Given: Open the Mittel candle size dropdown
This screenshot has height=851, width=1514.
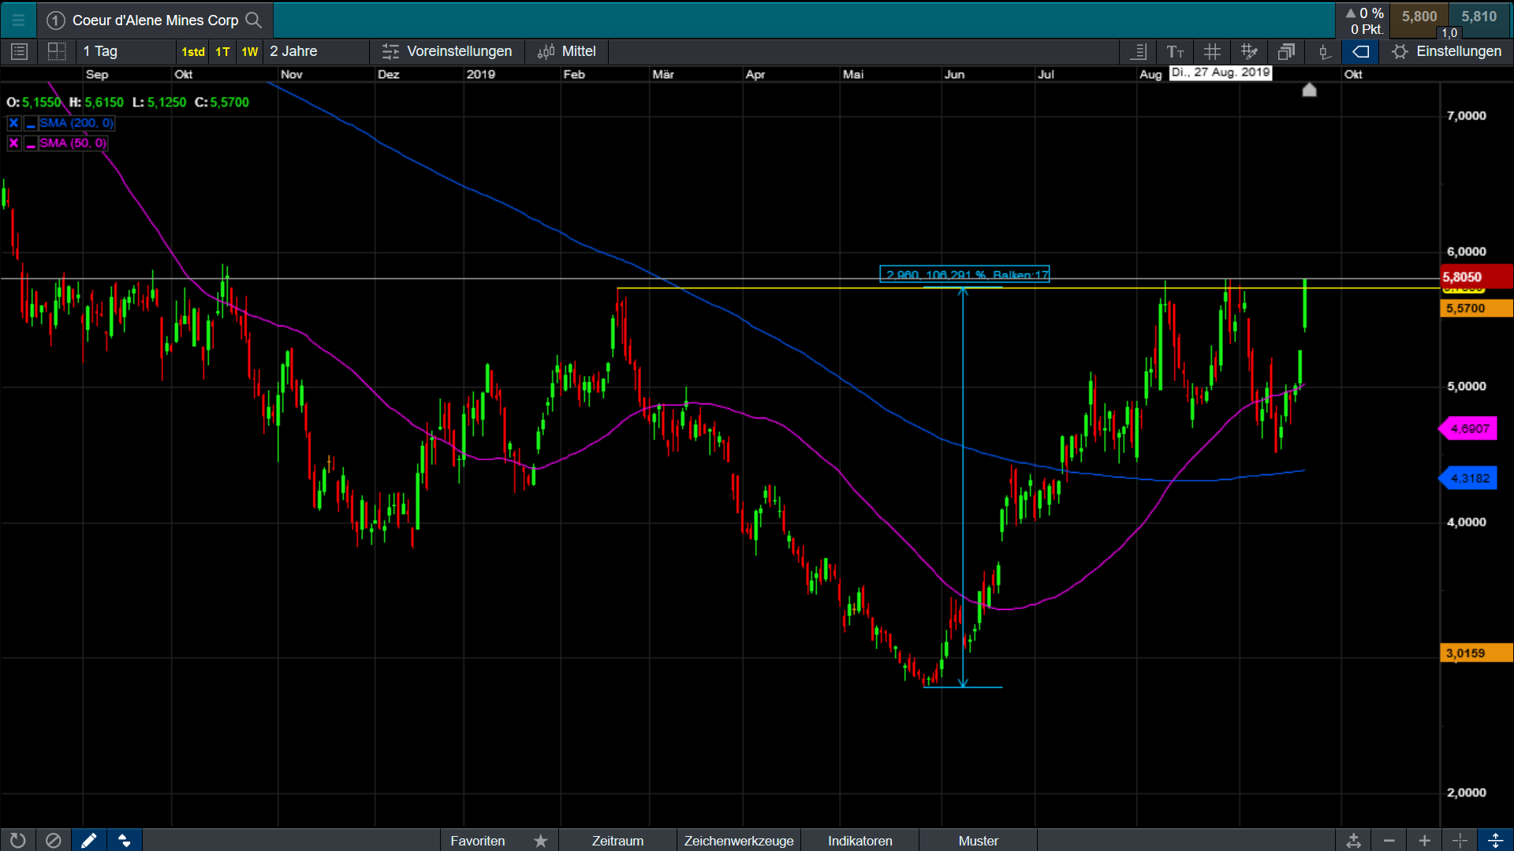Looking at the screenshot, I should 567,52.
